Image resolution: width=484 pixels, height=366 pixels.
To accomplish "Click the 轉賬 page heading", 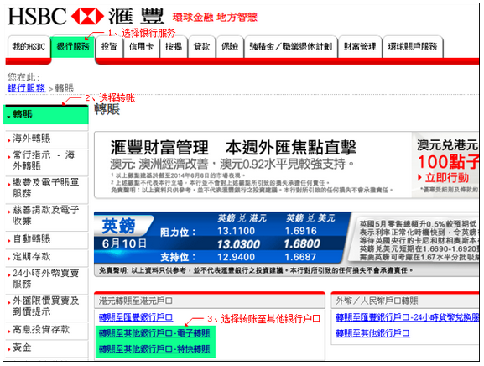I will coord(107,110).
